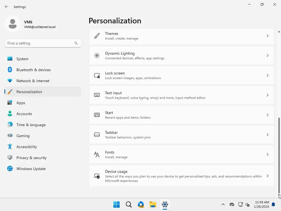Click the Themes paintbrush icon
The height and width of the screenshot is (211, 281).
[97, 36]
